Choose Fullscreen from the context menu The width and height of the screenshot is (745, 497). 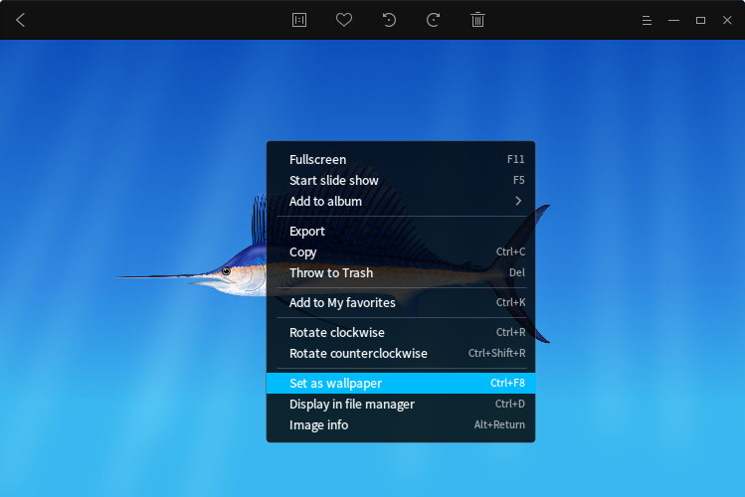coord(401,159)
